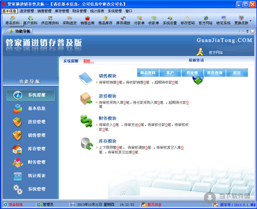This screenshot has width=257, height=209.
Task: Open 收款单 in the toolbar
Action: [154, 21]
